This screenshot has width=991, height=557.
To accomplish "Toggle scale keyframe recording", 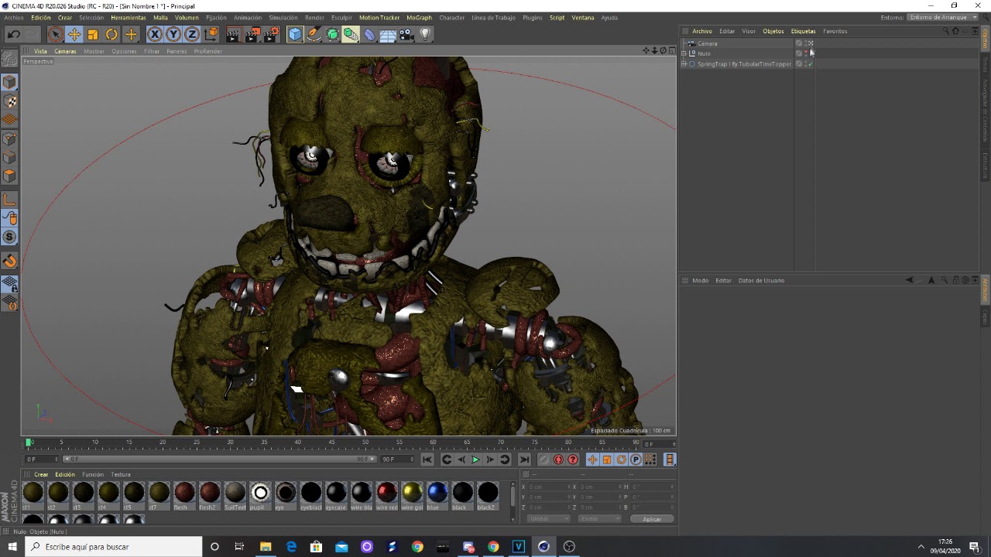I will point(607,460).
